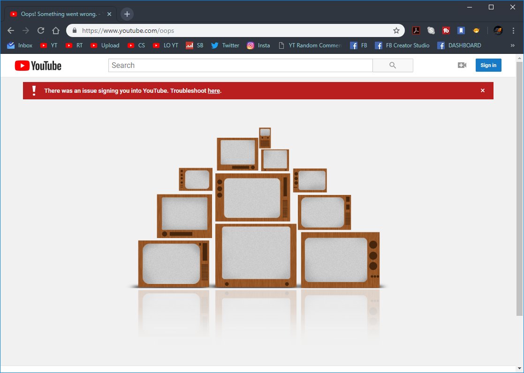The image size is (524, 373).
Task: Open the Skype extension icon
Action: [431, 31]
